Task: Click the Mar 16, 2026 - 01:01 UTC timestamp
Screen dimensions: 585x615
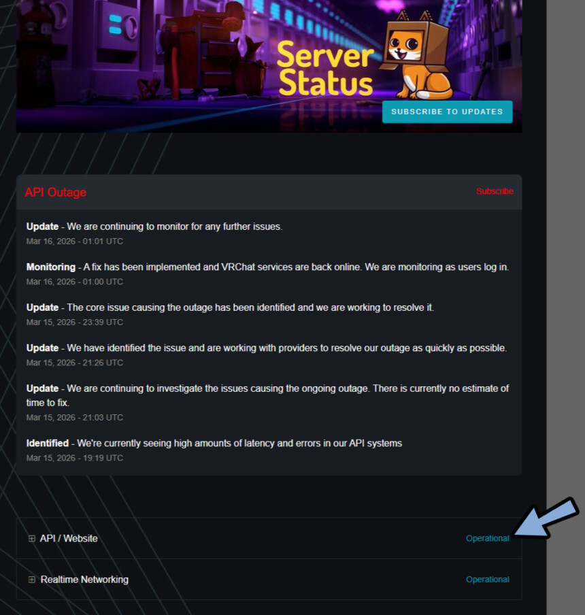Action: 75,241
